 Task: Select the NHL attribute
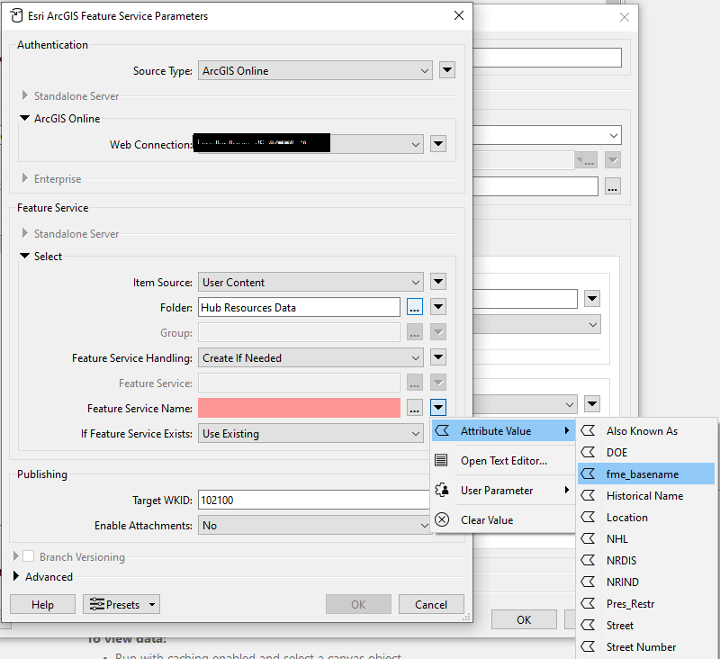[646, 538]
